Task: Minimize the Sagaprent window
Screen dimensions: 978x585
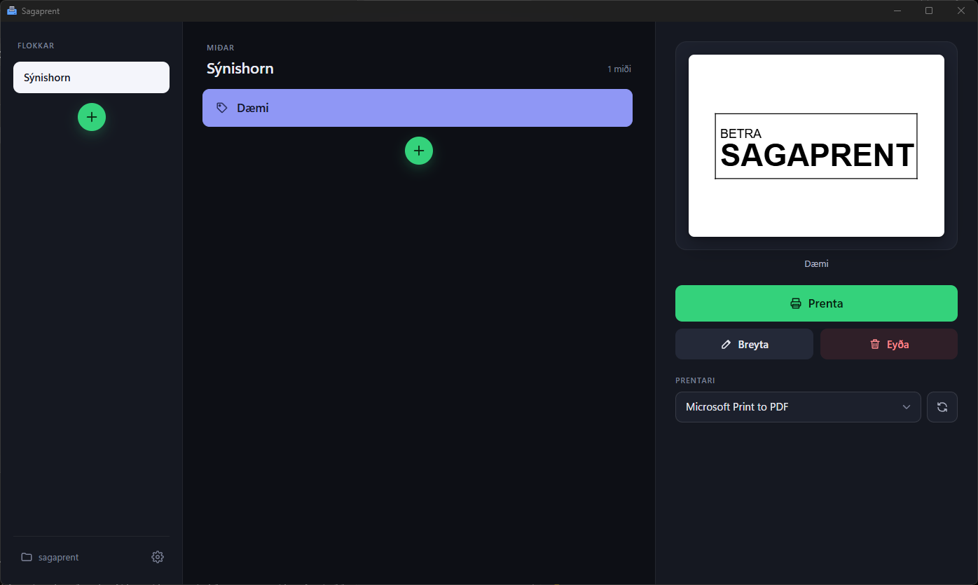Action: [x=897, y=11]
